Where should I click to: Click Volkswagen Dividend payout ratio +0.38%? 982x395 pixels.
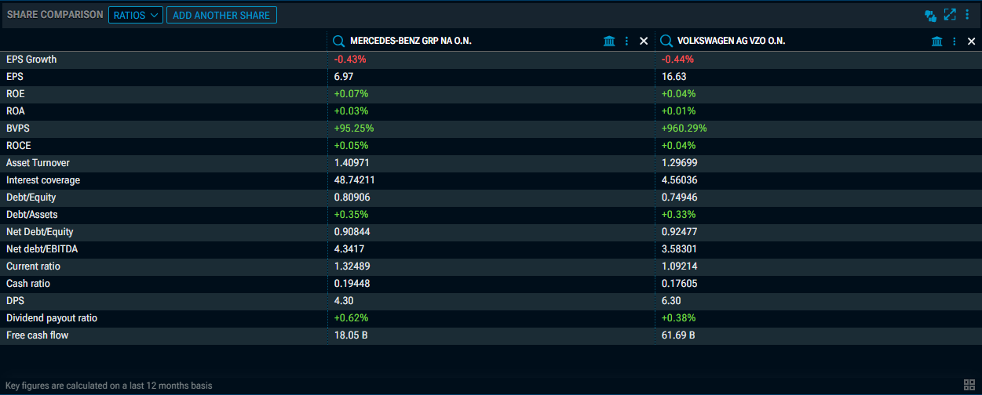pyautogui.click(x=679, y=318)
